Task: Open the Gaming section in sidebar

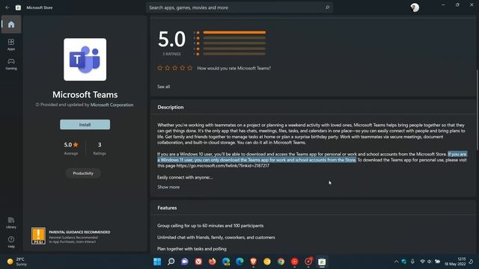Action: pyautogui.click(x=11, y=64)
